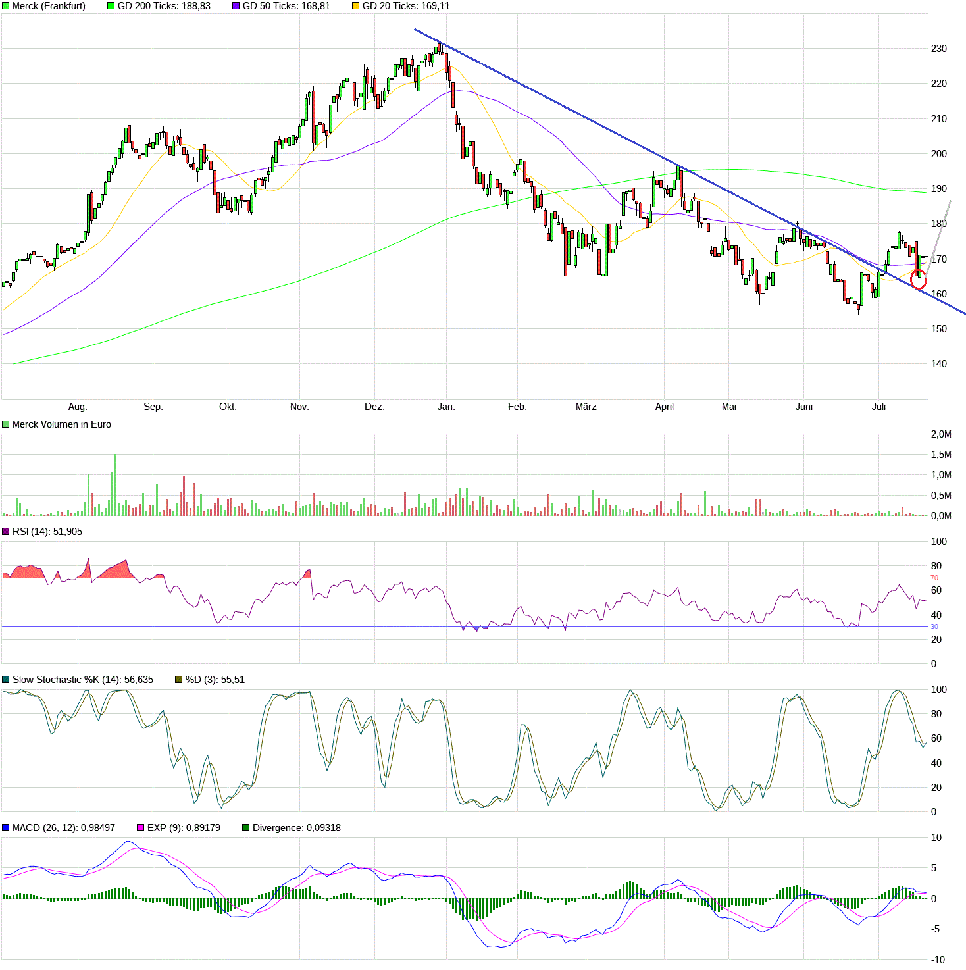The height and width of the screenshot is (970, 966).
Task: Open the Merck (Frankfurt) chart title
Action: pos(46,7)
